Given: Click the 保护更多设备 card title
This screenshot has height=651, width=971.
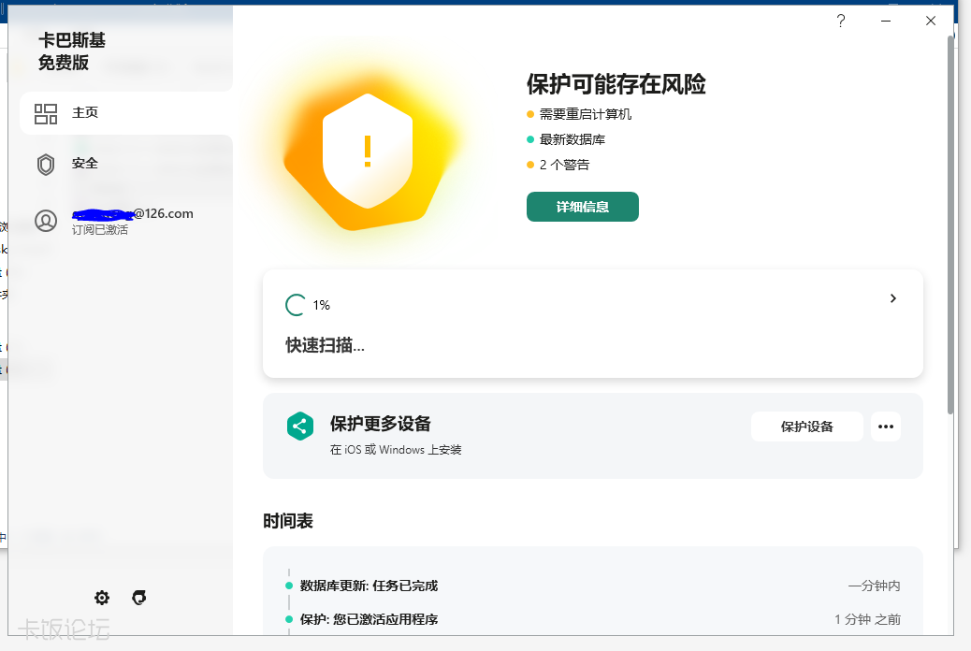Looking at the screenshot, I should point(380,424).
